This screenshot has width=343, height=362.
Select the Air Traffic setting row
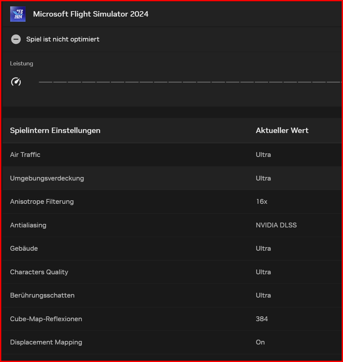click(25, 155)
